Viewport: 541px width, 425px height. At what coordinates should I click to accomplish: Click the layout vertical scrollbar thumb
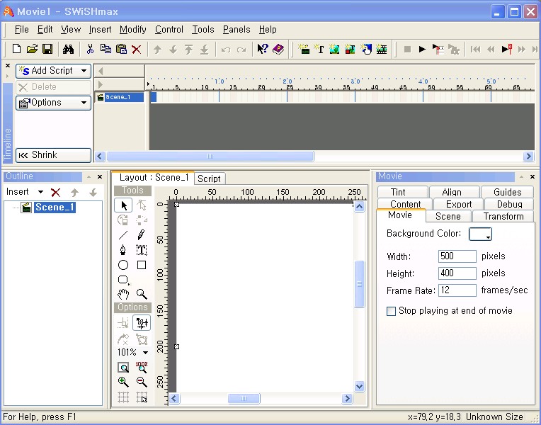pos(360,284)
